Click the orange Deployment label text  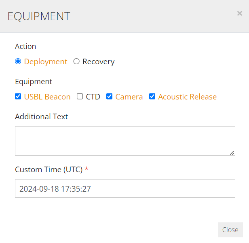[x=46, y=61]
